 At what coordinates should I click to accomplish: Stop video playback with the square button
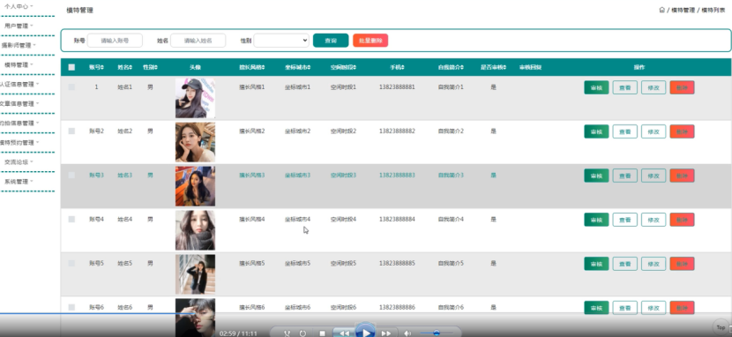322,333
